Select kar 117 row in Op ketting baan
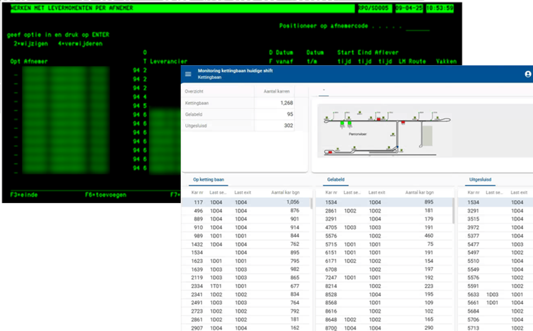533x331 pixels. click(x=246, y=202)
